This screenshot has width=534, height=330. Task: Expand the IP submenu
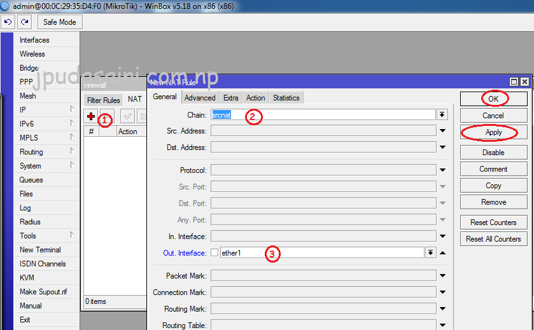coord(46,110)
